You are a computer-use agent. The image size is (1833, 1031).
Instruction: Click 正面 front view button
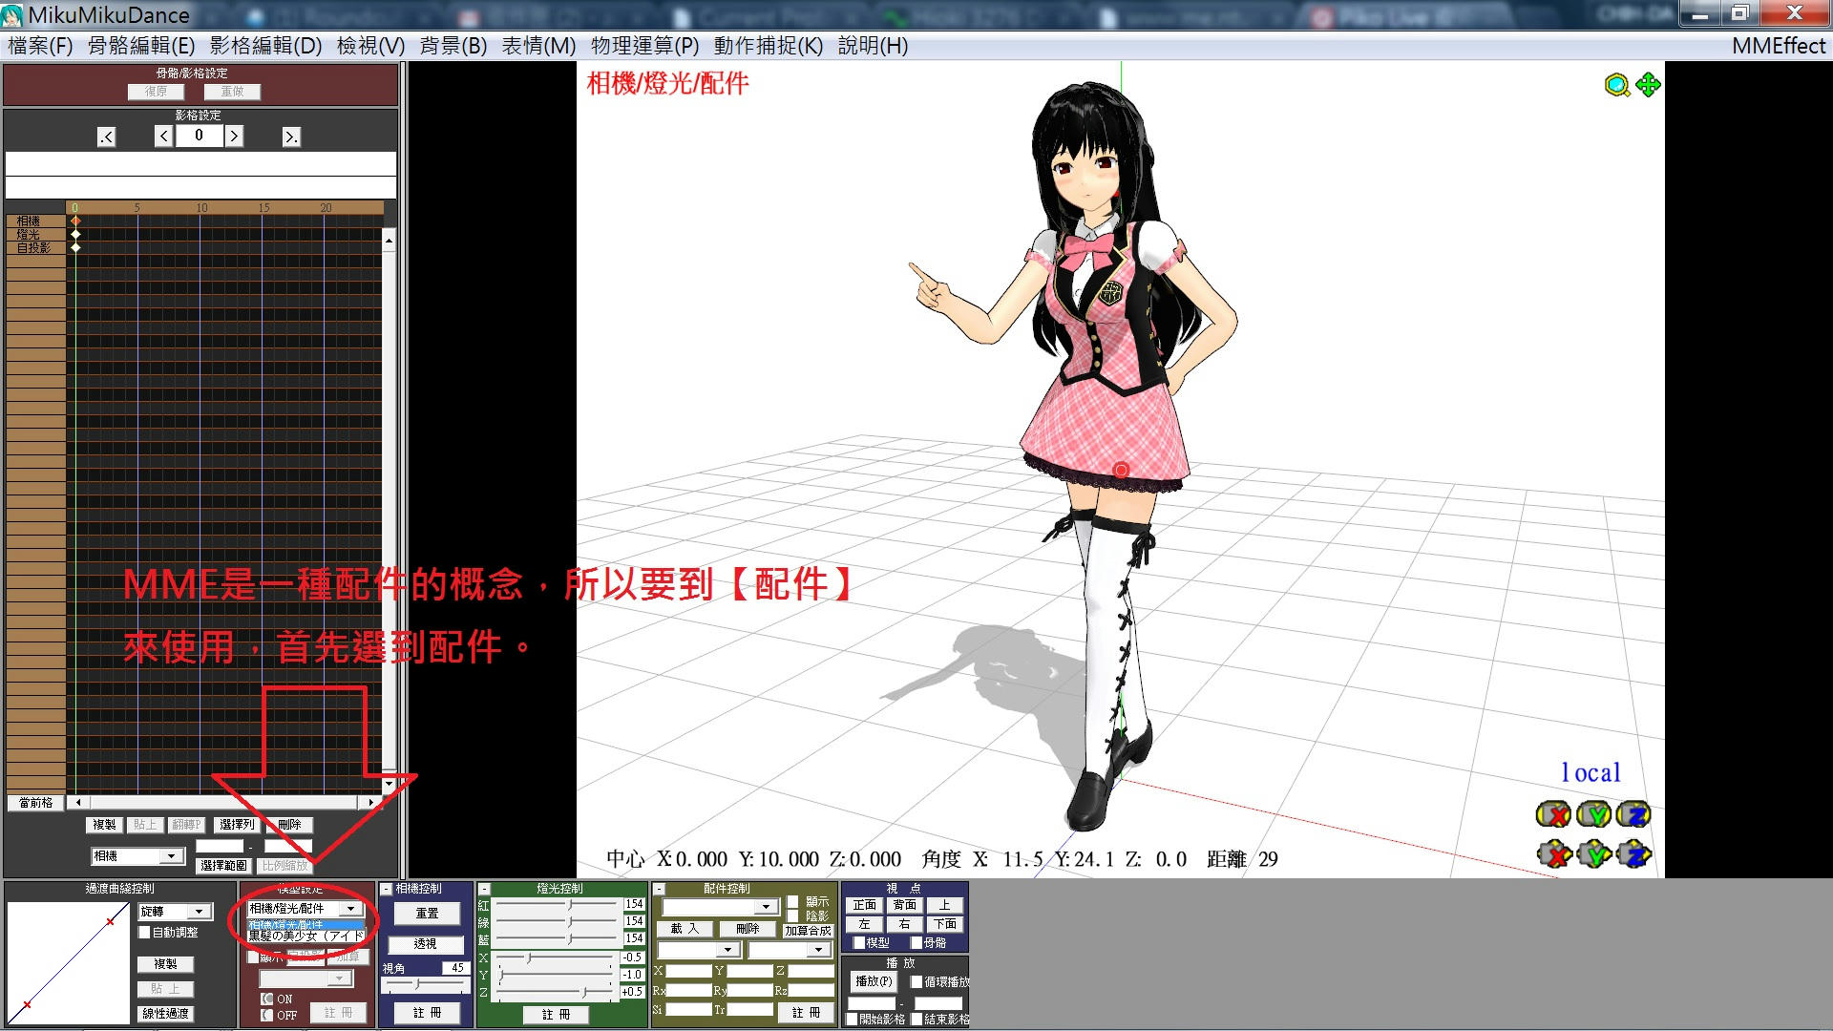[865, 905]
